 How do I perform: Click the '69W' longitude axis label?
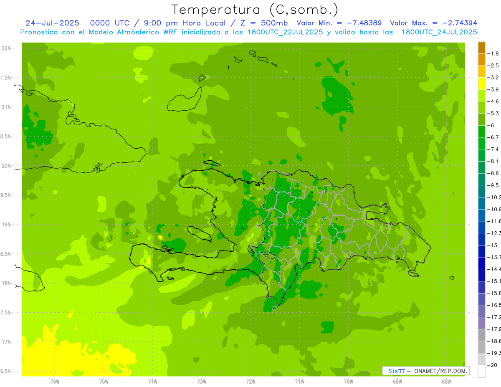click(397, 381)
